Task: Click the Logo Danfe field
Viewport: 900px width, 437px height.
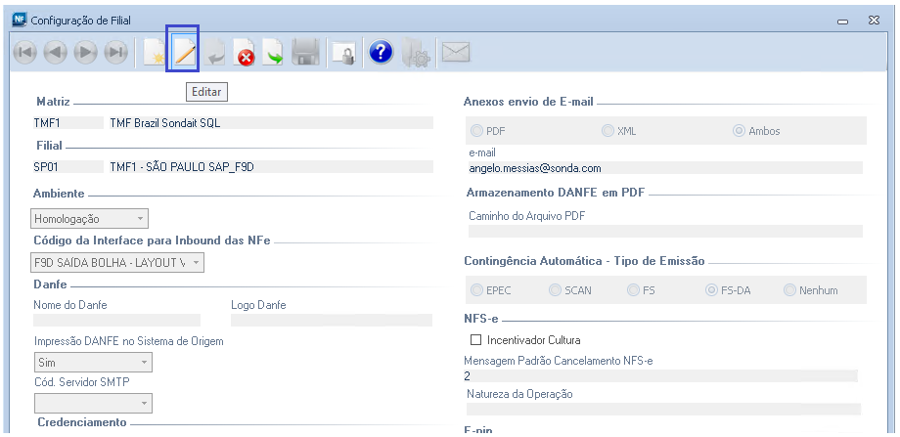Action: (332, 320)
